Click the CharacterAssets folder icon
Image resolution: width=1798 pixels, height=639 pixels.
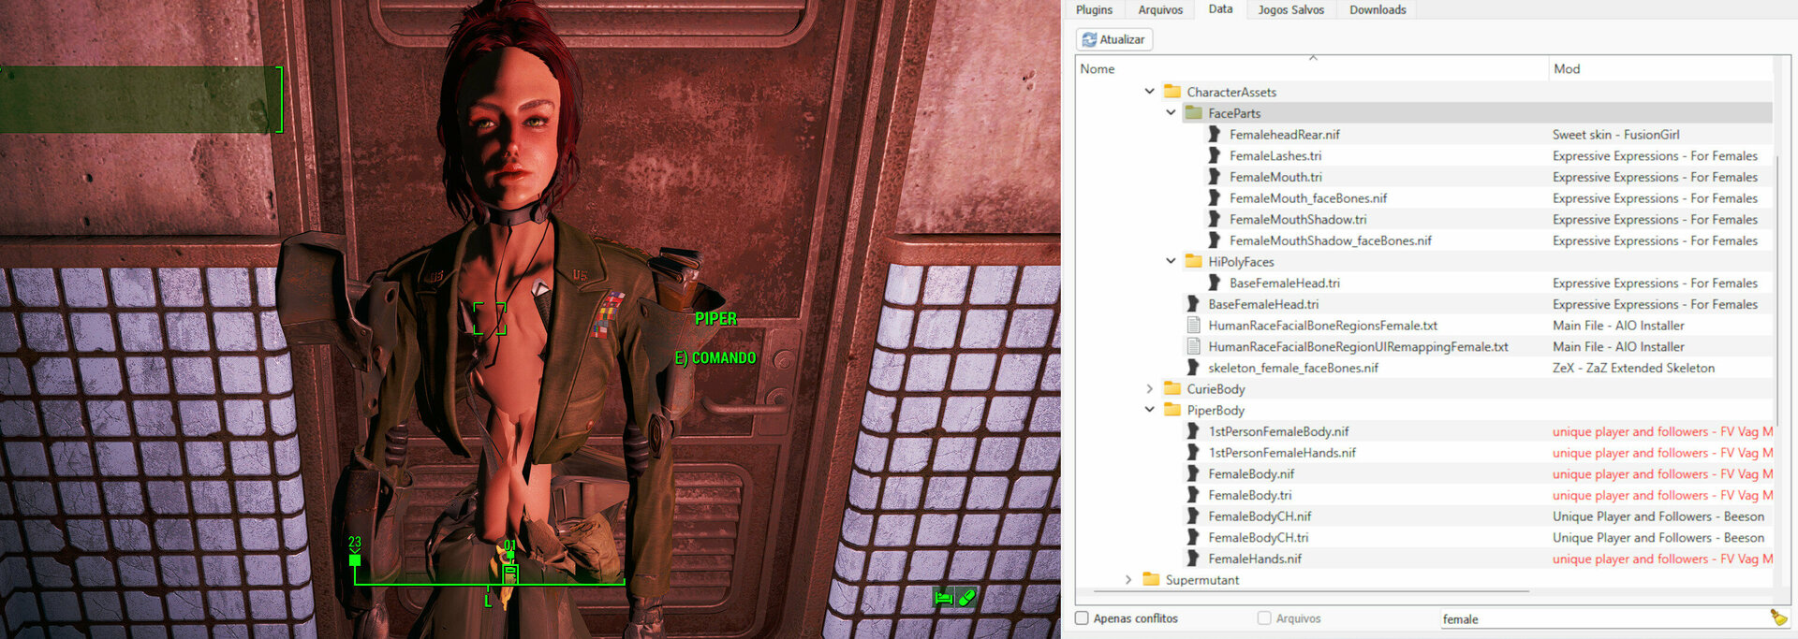(x=1172, y=92)
